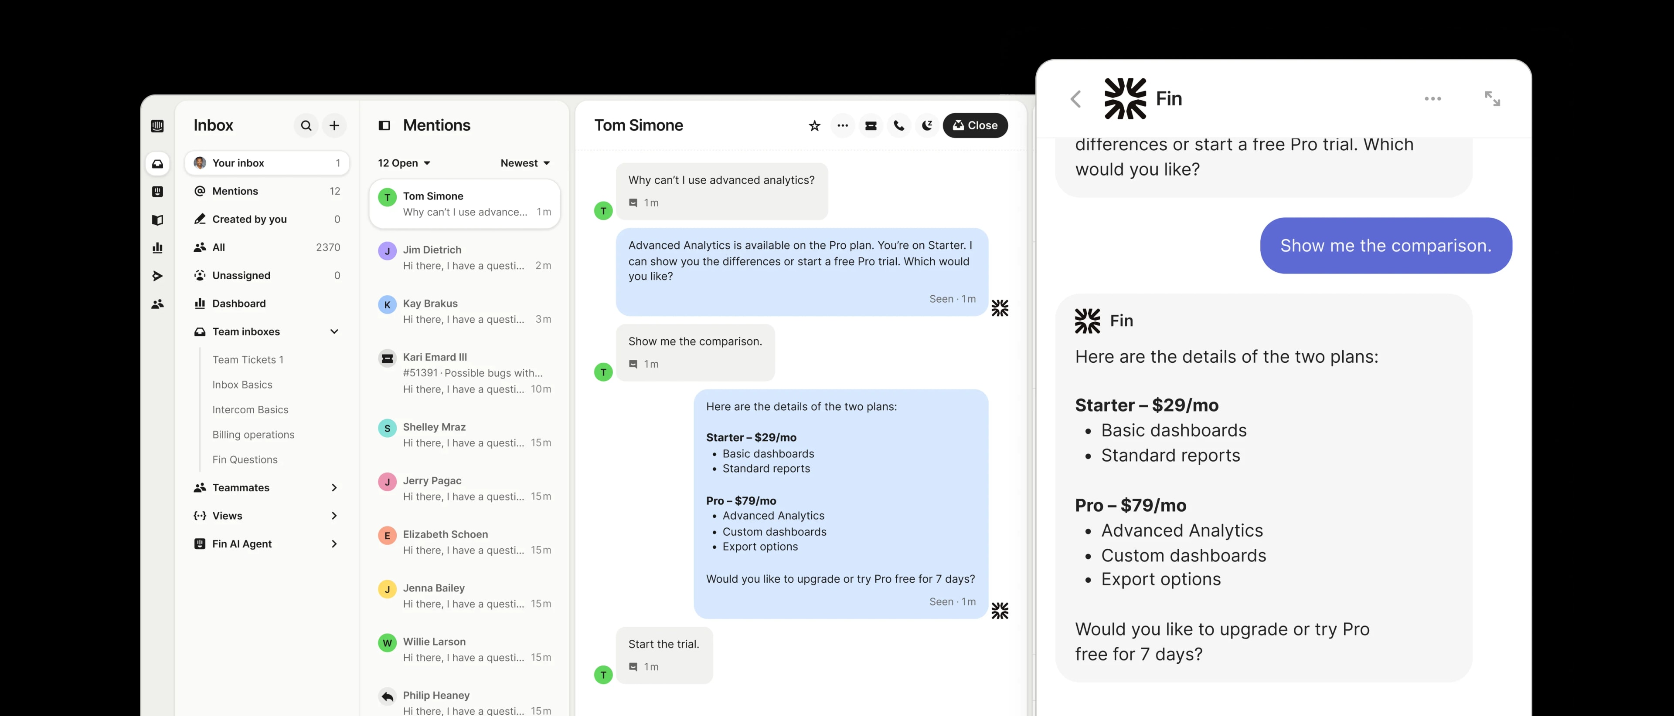This screenshot has height=716, width=1674.
Task: Open the 12 Open status dropdown
Action: [404, 163]
